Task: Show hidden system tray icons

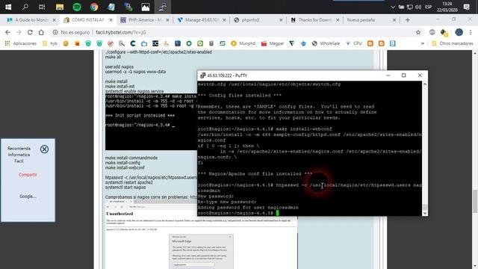Action: coord(393,7)
